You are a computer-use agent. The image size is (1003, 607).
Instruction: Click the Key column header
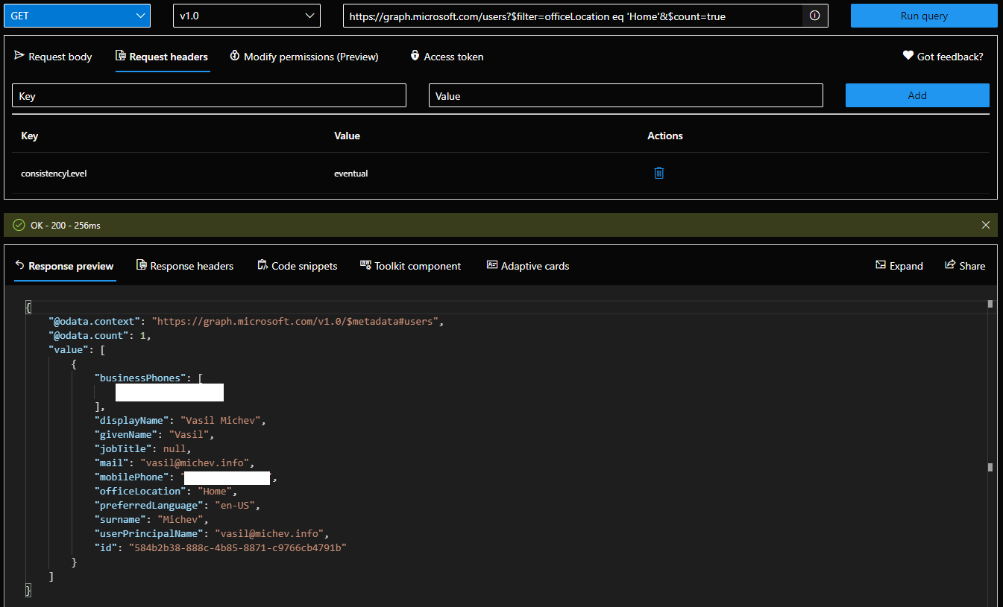click(29, 136)
